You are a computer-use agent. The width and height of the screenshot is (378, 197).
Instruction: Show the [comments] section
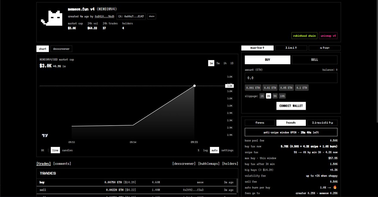(62, 164)
